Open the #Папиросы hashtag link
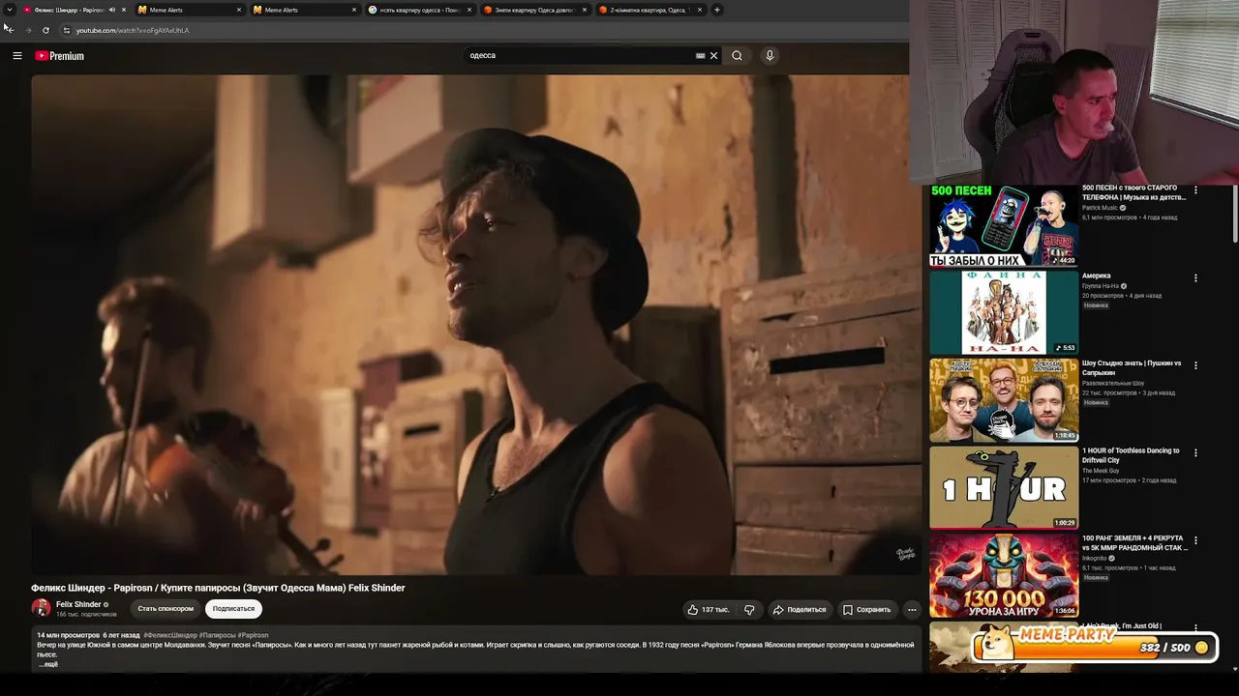 coord(217,635)
